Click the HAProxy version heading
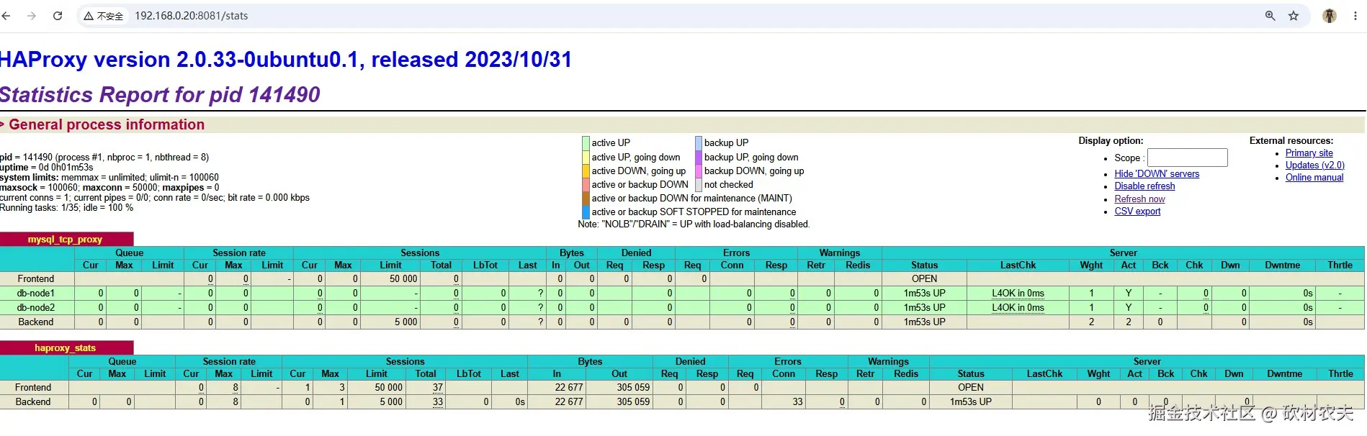This screenshot has height=436, width=1367. [x=286, y=60]
